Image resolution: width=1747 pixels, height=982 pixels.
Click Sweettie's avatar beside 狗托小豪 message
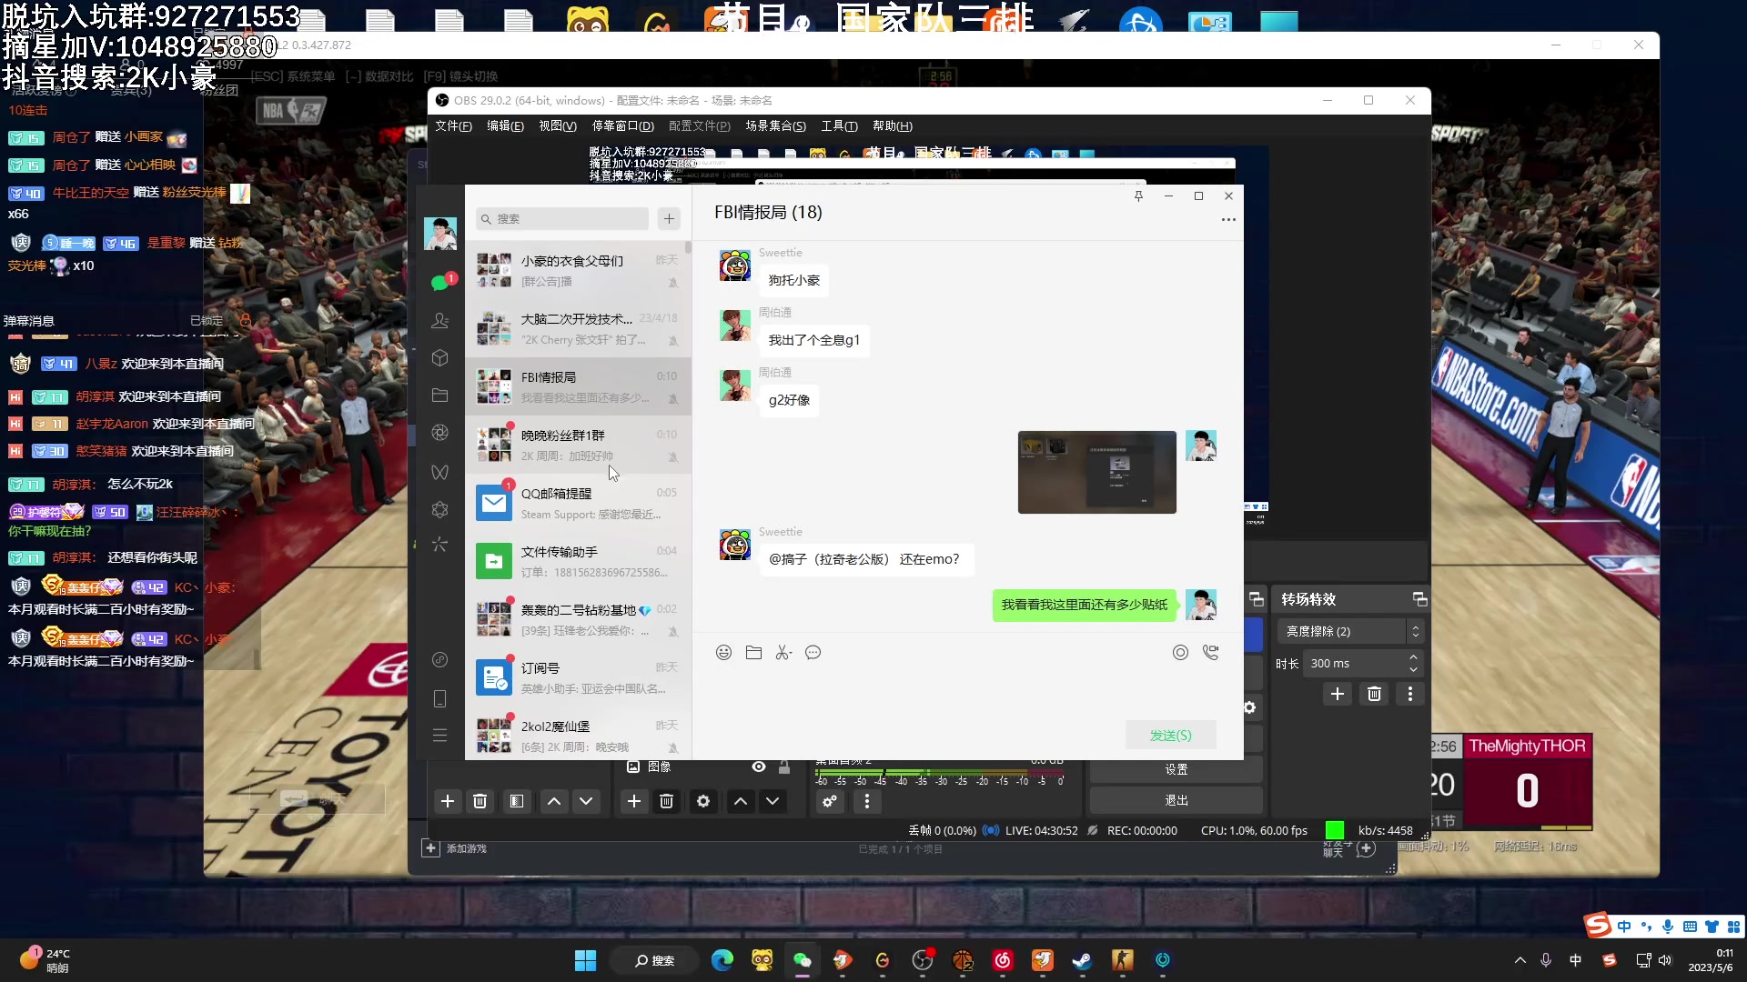(x=735, y=266)
